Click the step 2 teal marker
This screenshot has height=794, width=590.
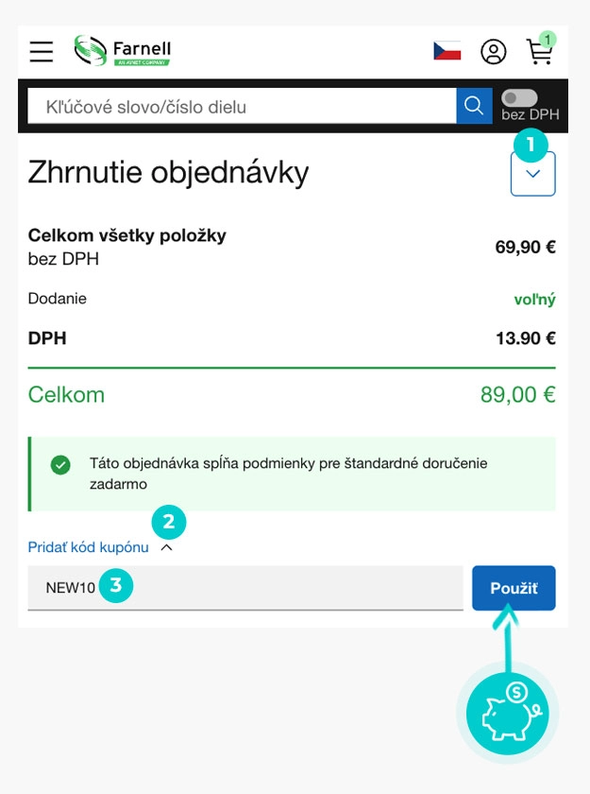(169, 522)
